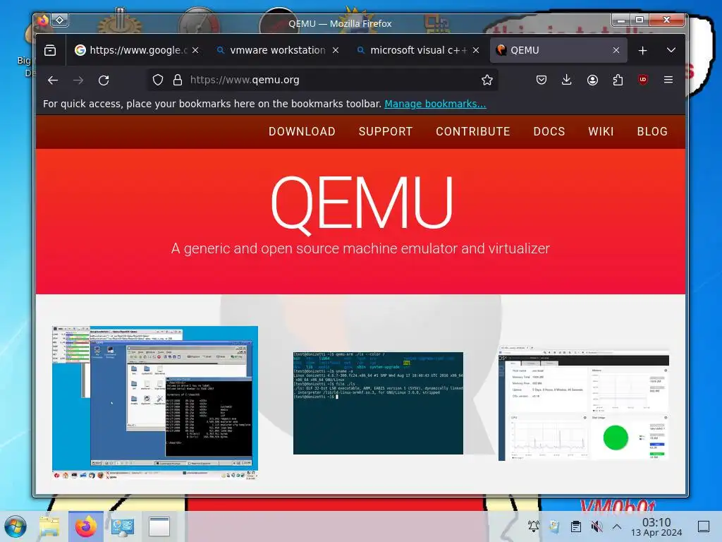Open the ReactOS desktop screenshot thumbnail
This screenshot has height=542, width=722.
pyautogui.click(x=155, y=403)
